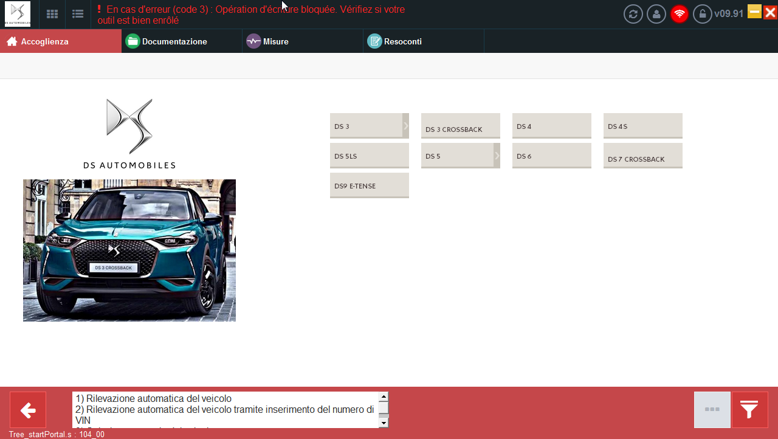Viewport: 778px width, 439px height.
Task: Click the version label v09.91
Action: tap(729, 13)
